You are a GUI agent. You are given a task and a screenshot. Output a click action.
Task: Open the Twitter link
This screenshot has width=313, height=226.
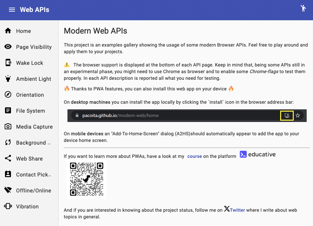tap(237, 210)
